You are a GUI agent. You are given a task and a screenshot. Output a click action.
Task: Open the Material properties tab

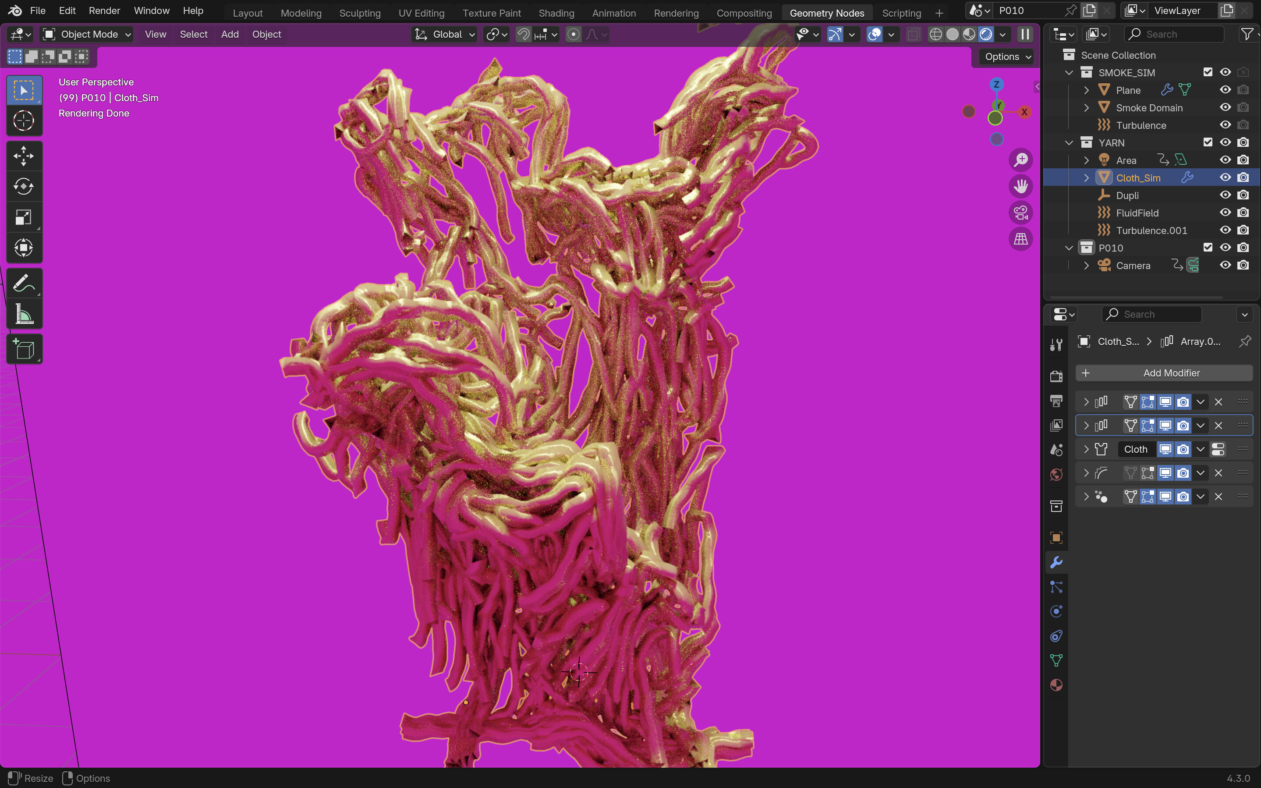(x=1056, y=685)
